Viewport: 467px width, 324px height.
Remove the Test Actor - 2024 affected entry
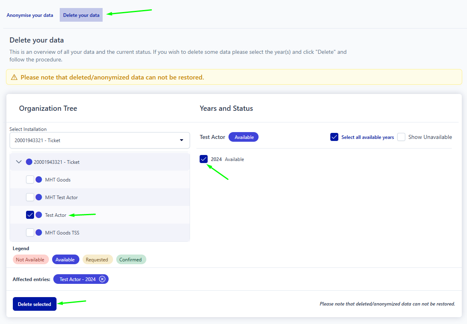pos(102,279)
